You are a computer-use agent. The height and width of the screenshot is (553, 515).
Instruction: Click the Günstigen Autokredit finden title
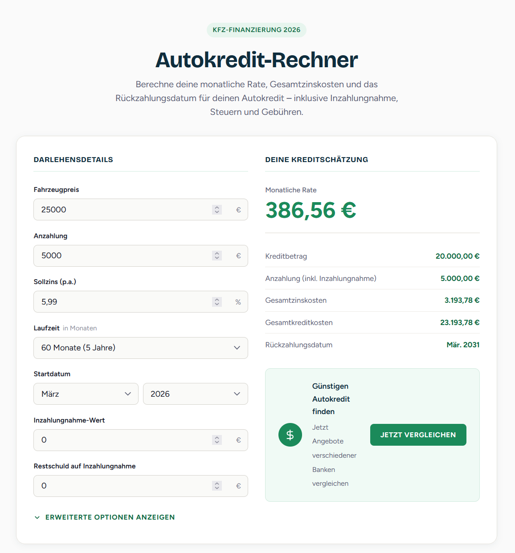tap(331, 399)
